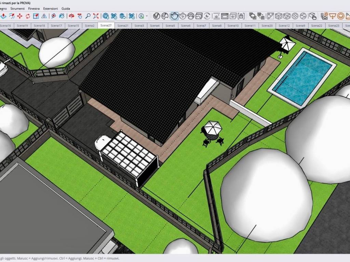The height and width of the screenshot is (262, 350).
Task: Add a V-Ray sphere light
Action: click(341, 16)
